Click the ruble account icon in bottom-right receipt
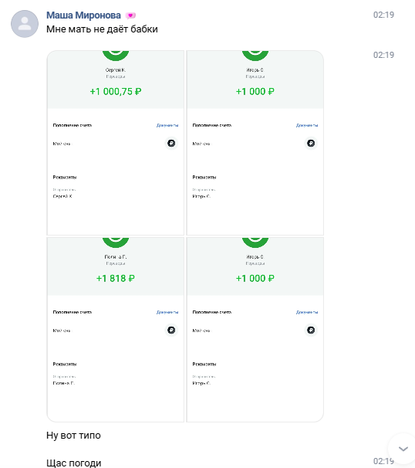 [x=311, y=330]
